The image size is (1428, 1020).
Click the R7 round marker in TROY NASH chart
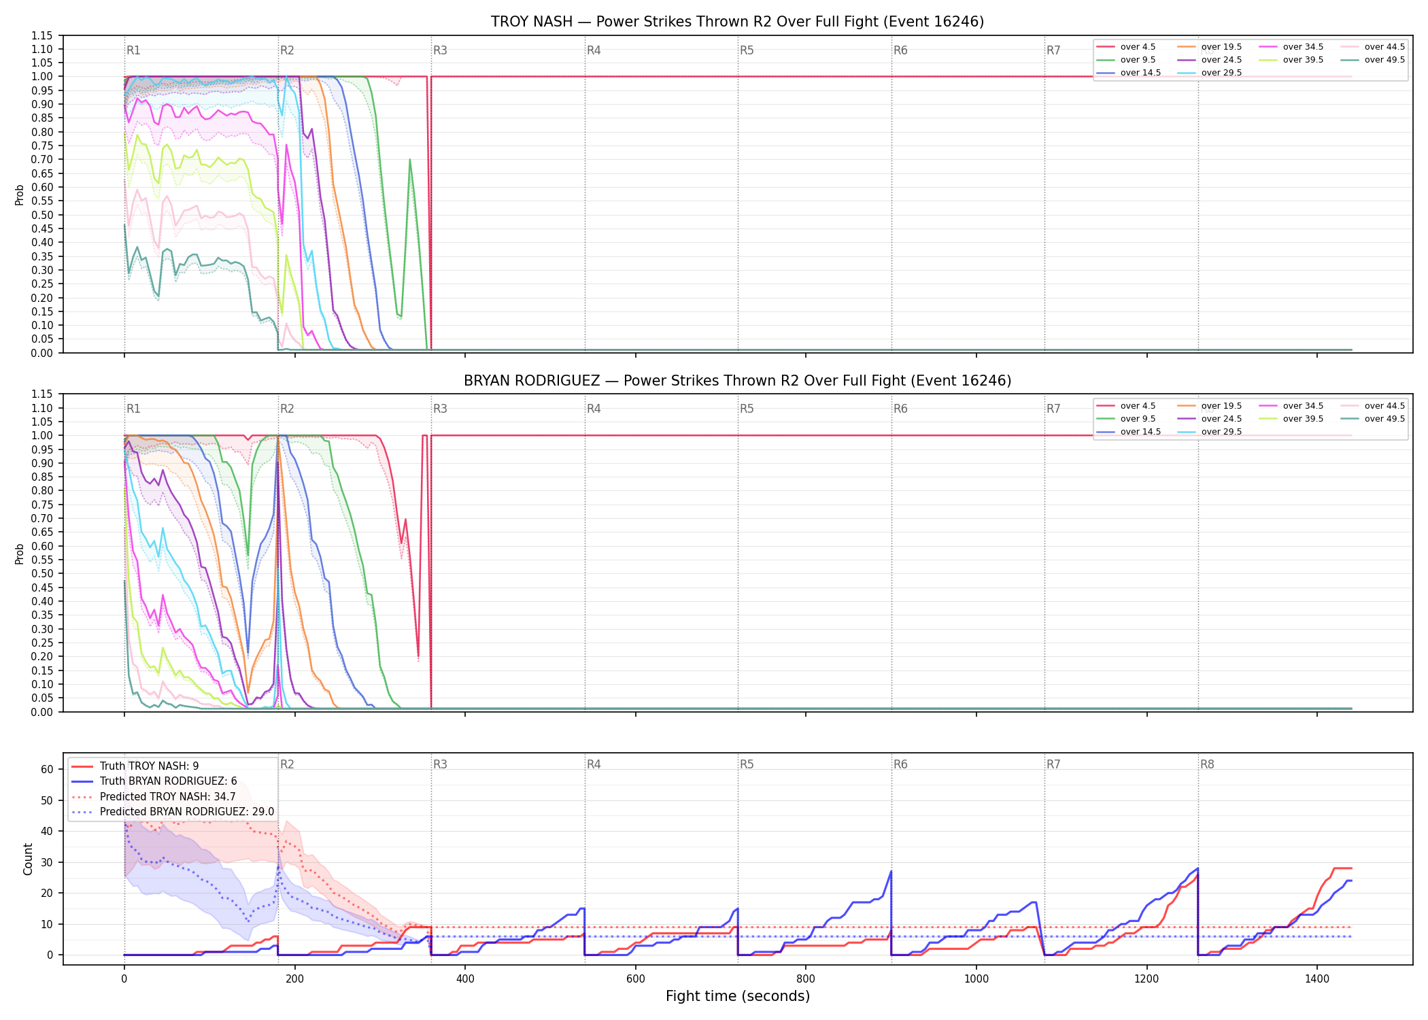[1053, 50]
